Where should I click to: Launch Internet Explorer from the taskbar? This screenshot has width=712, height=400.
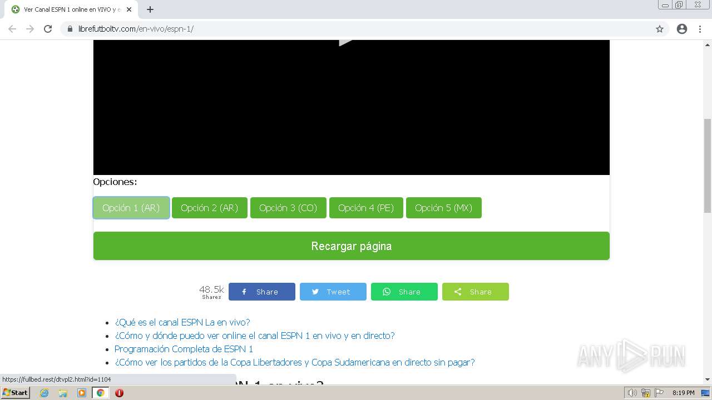tap(44, 393)
